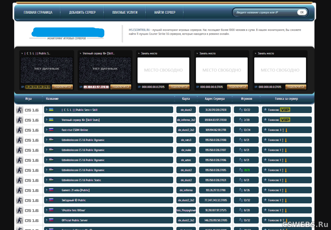Click the VIP badge for Уютный сервер 16+
Image resolution: width=331 pixels, height=230 pixels.
285,120
